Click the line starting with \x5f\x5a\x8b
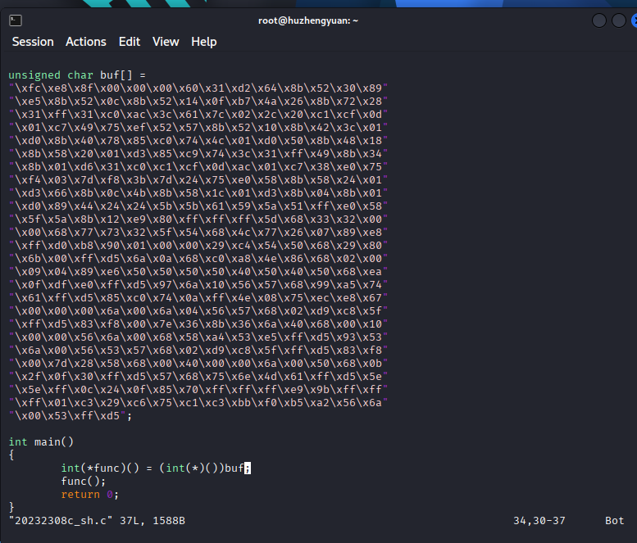637x543 pixels. tap(198, 219)
